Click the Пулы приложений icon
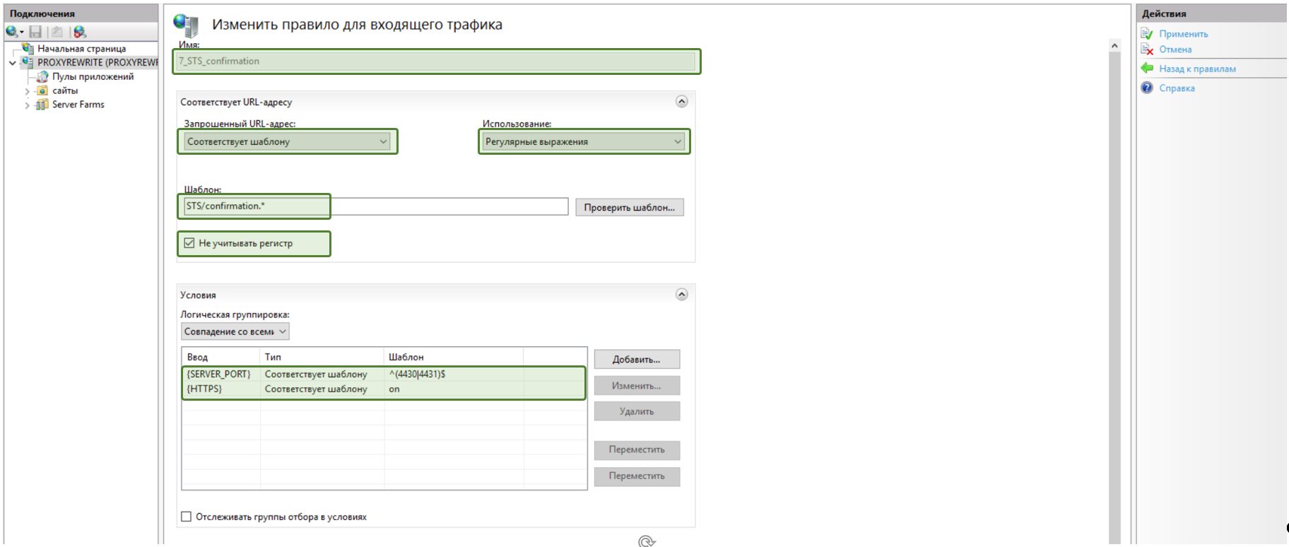1289x547 pixels. pyautogui.click(x=42, y=76)
